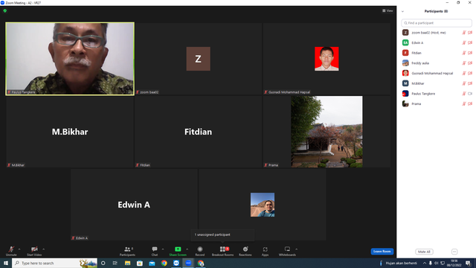Expand arrow next to Whiteboards

click(x=296, y=249)
